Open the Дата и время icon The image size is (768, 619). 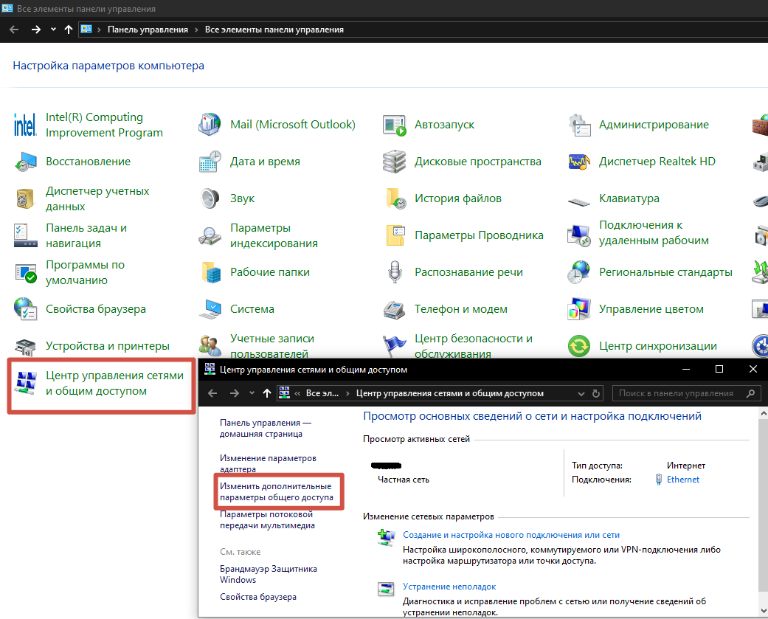click(x=210, y=162)
